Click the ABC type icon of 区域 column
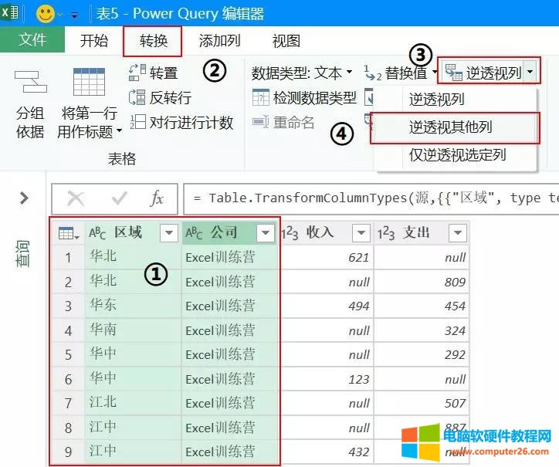The width and height of the screenshot is (559, 467). click(97, 233)
